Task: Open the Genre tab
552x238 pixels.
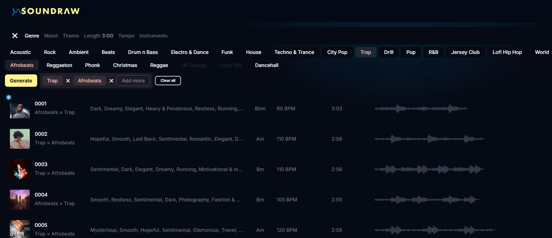Action: (32, 36)
